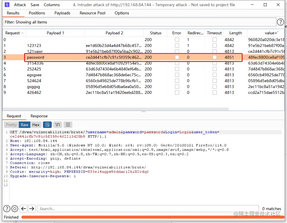Toggle Error checkbox in password row
Screen dimensions: 287x223
pos(177,57)
